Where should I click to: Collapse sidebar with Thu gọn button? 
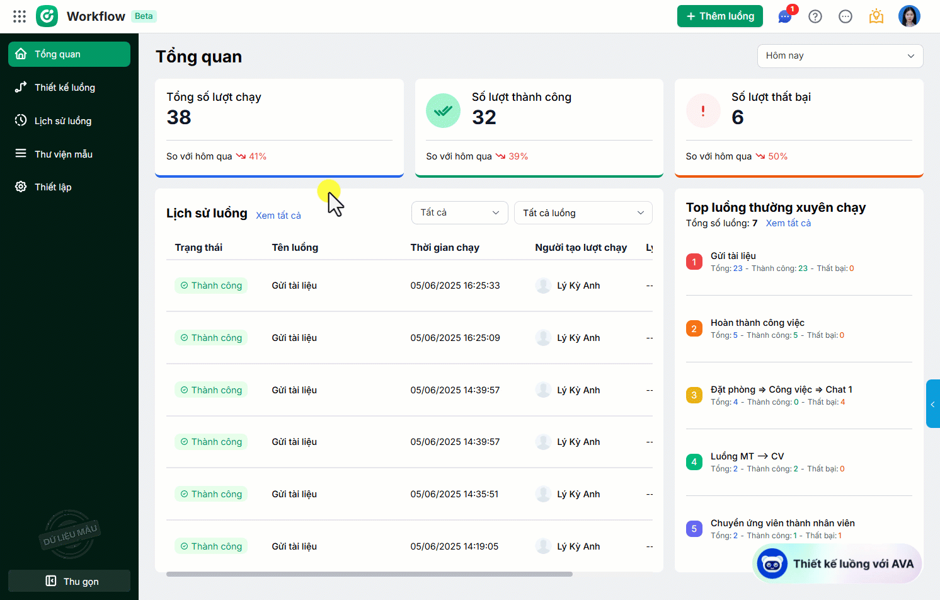click(x=69, y=581)
